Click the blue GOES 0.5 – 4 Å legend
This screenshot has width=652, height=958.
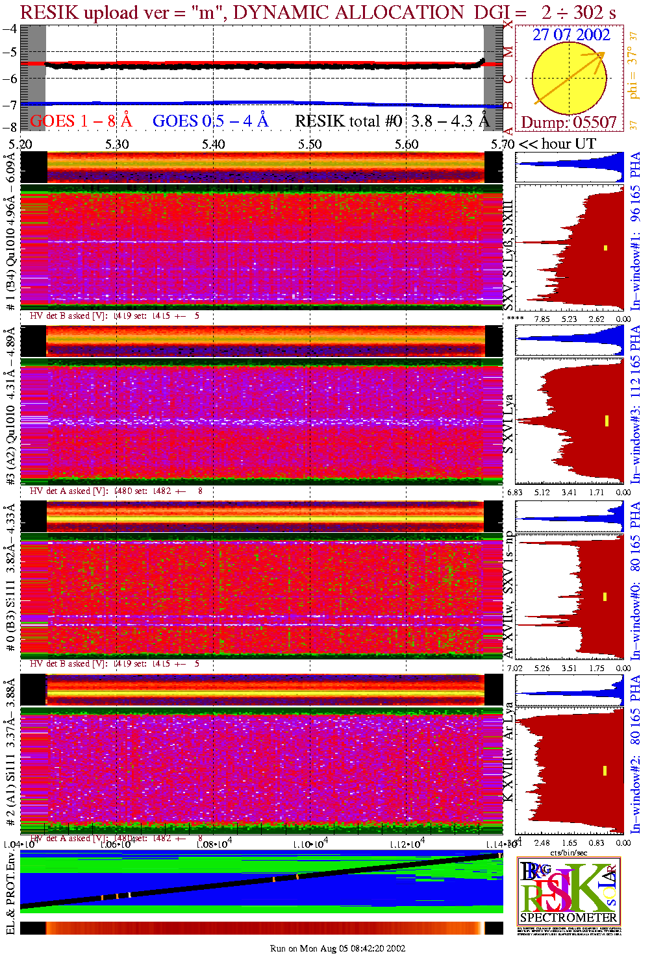(210, 121)
